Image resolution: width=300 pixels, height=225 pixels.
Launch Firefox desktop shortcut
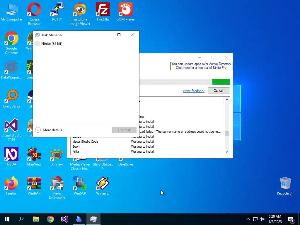[x=11, y=186]
